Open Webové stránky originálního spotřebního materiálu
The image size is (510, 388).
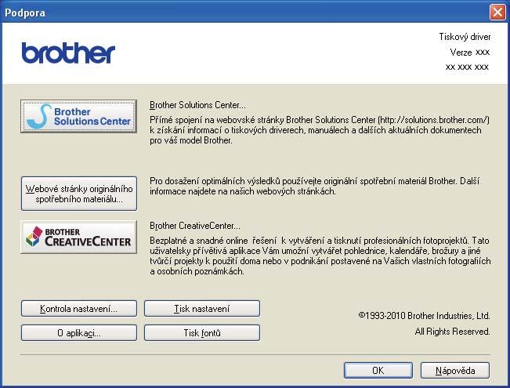click(79, 194)
